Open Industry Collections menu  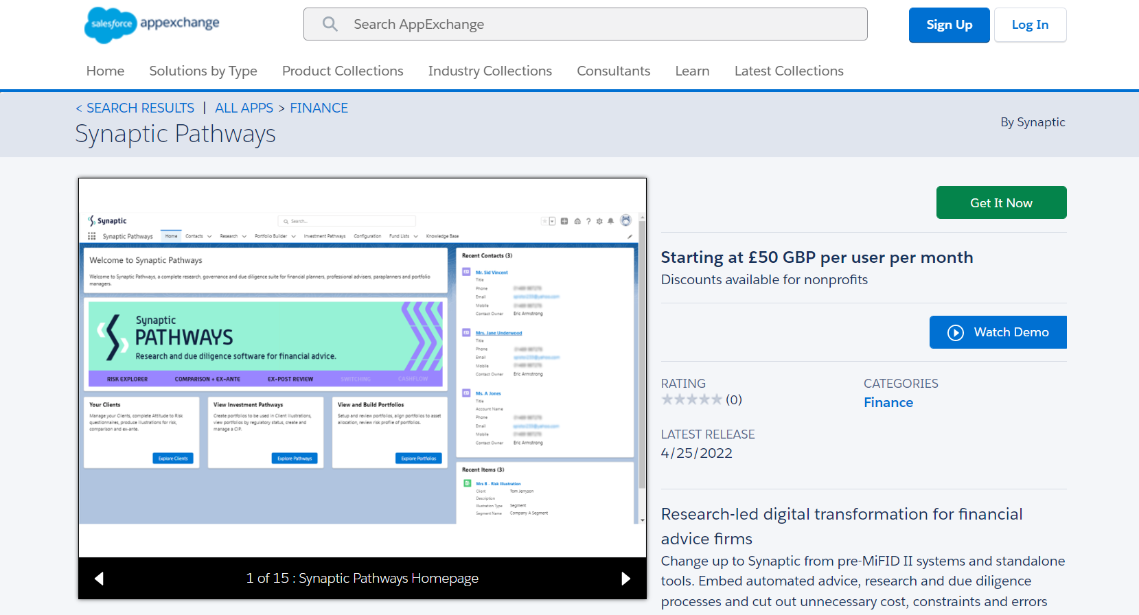(x=490, y=71)
